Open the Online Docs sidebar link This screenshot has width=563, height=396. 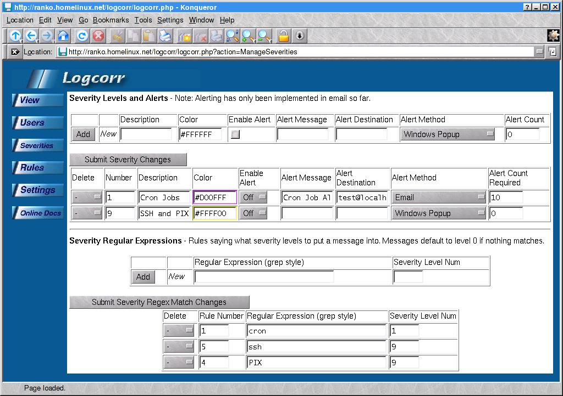tap(38, 213)
